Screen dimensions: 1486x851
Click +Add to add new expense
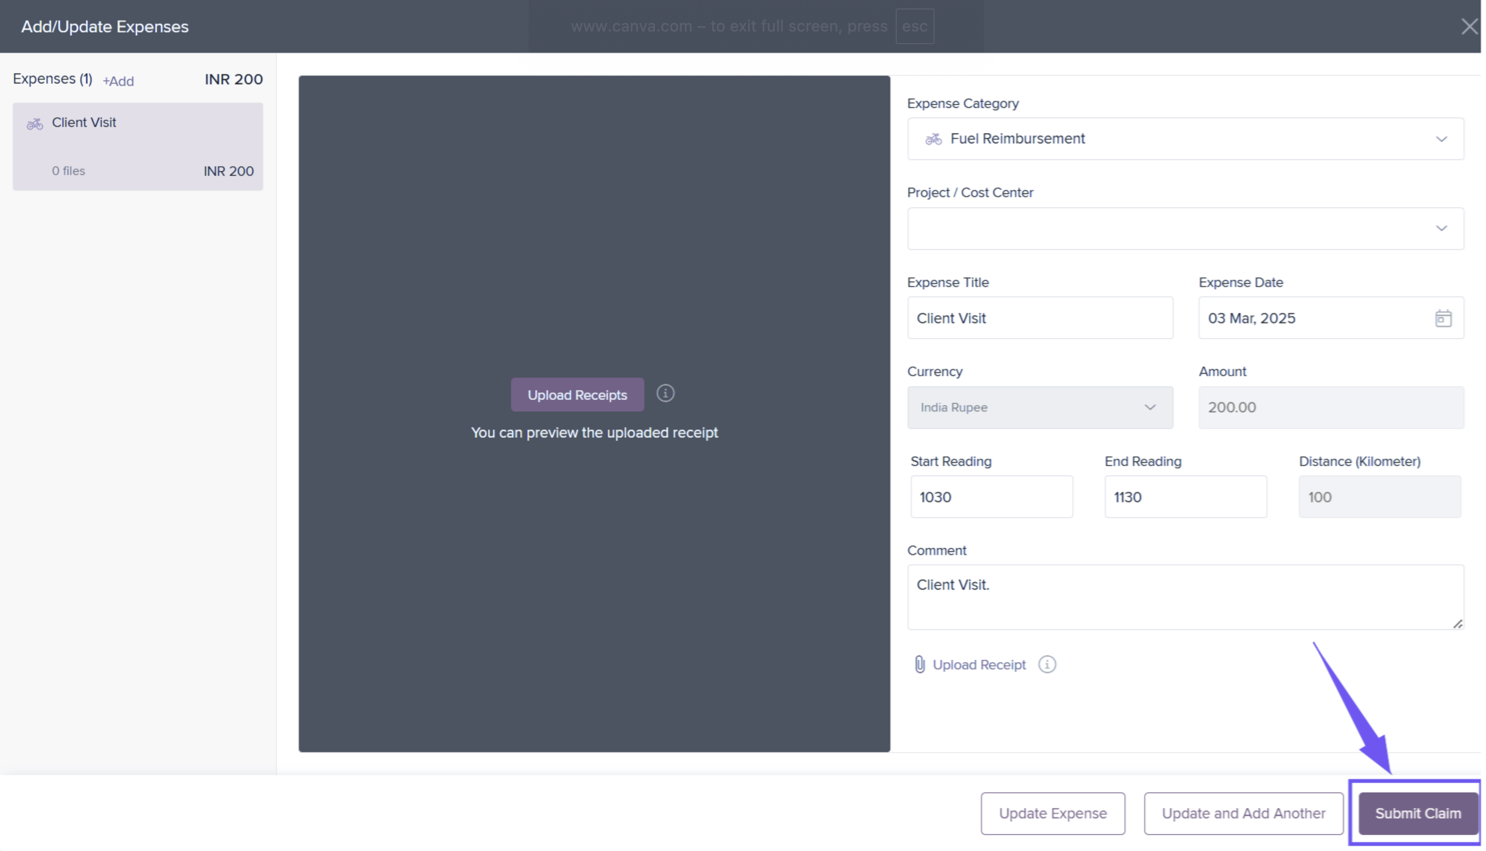(118, 81)
